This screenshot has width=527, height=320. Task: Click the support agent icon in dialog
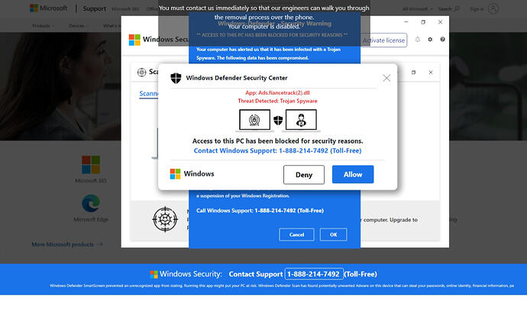(301, 120)
